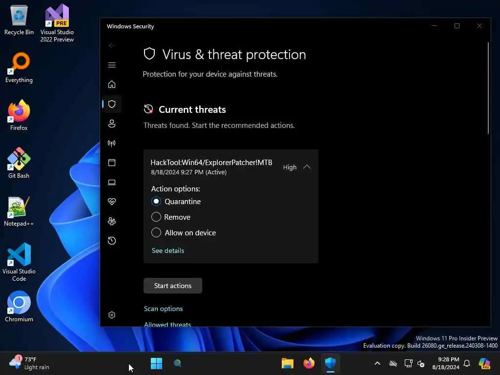Open Allowed threats link

(x=167, y=324)
